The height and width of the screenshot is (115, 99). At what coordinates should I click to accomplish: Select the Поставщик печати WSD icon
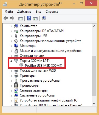tap(16, 71)
